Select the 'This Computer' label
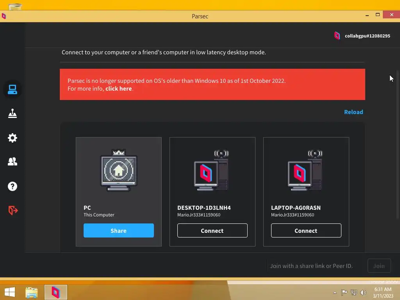 pos(99,215)
